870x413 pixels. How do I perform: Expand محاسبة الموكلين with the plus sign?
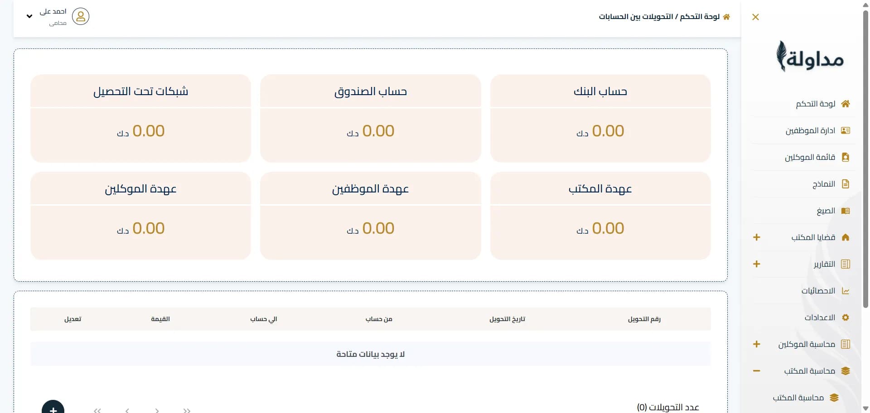[756, 344]
